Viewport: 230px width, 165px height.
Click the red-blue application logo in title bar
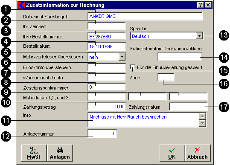[22, 5]
